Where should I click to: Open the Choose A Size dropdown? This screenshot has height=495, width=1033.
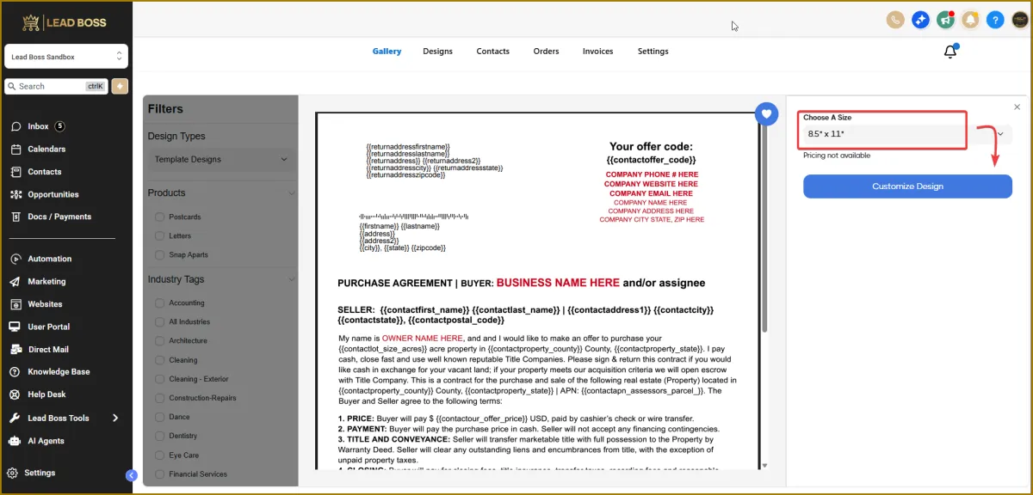click(907, 134)
